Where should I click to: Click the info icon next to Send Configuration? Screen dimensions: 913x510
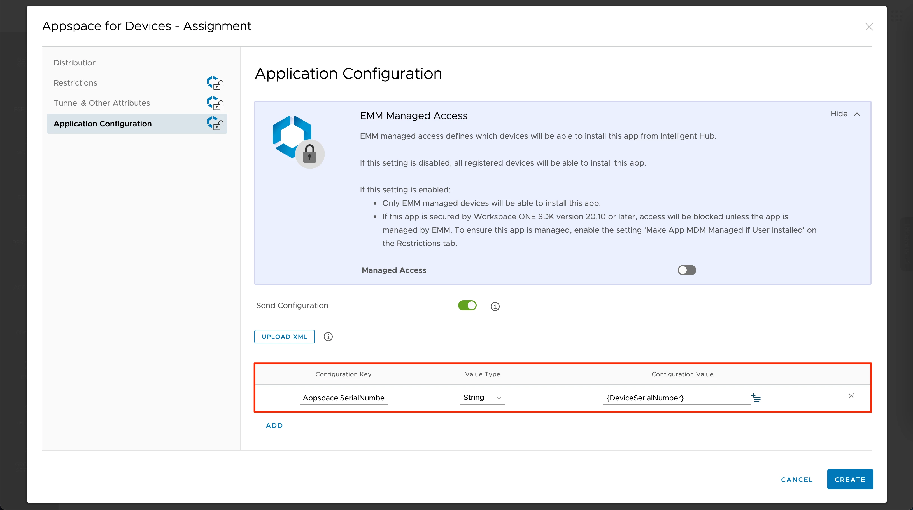[x=495, y=306]
